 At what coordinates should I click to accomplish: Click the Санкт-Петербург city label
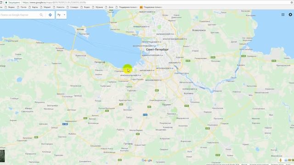(157, 49)
